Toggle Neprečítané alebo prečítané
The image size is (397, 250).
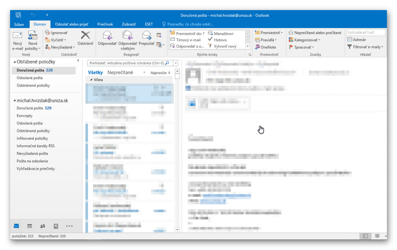[315, 33]
